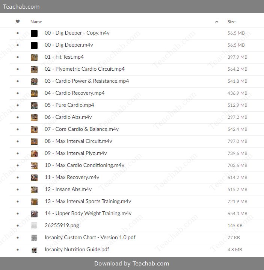The height and width of the screenshot is (270, 264).
Task: Open 12 - Insane Abs.m4v
Action: coord(68,189)
